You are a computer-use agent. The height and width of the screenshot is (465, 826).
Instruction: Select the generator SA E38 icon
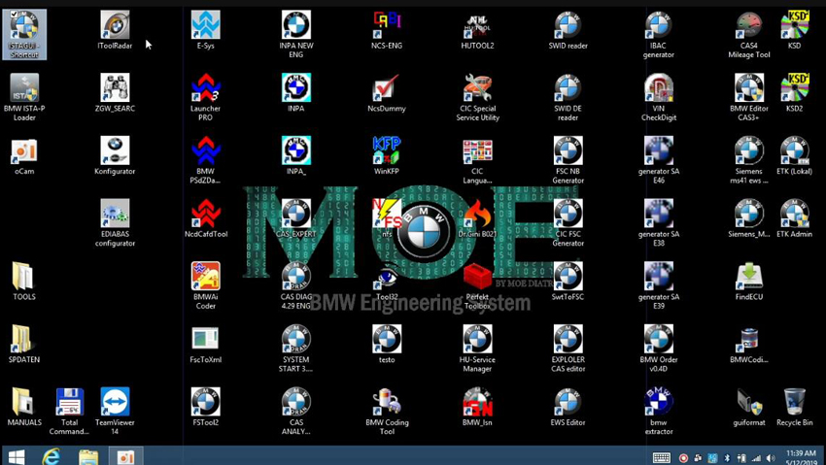[x=659, y=223]
